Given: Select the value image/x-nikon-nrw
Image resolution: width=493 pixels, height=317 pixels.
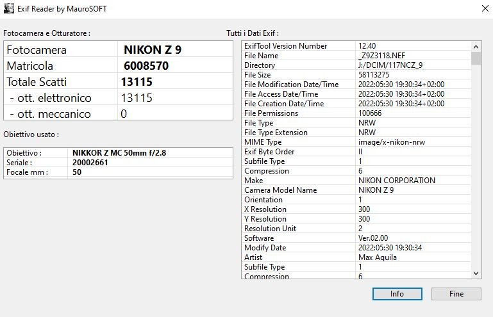Looking at the screenshot, I should [392, 142].
